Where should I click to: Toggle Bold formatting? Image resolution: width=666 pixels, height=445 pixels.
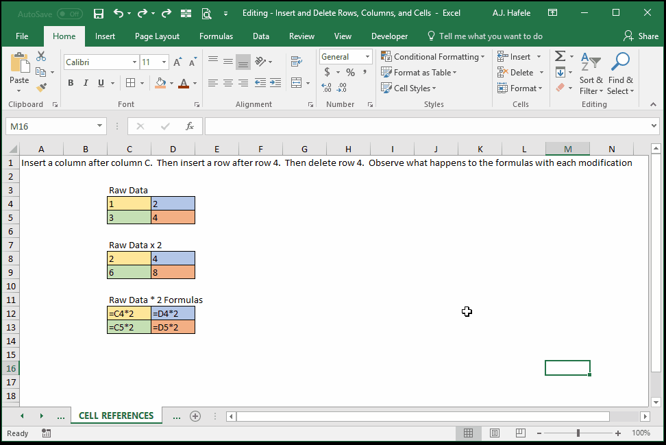71,83
